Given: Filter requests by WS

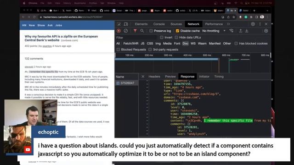Looking at the screenshot, I should point(193,44).
